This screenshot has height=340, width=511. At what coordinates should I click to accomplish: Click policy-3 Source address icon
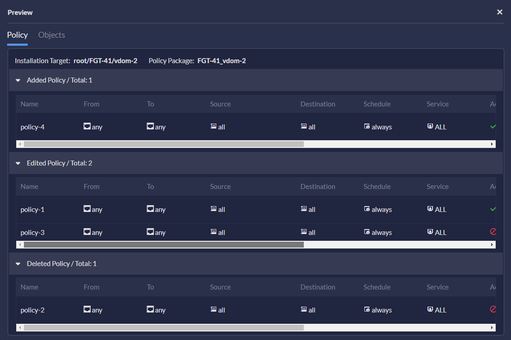pos(214,232)
